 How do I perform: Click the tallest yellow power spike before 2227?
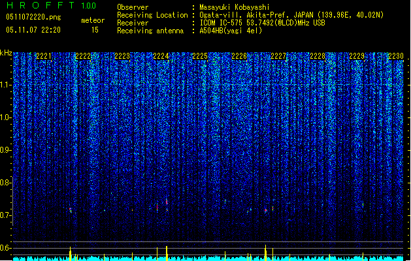pos(265,253)
